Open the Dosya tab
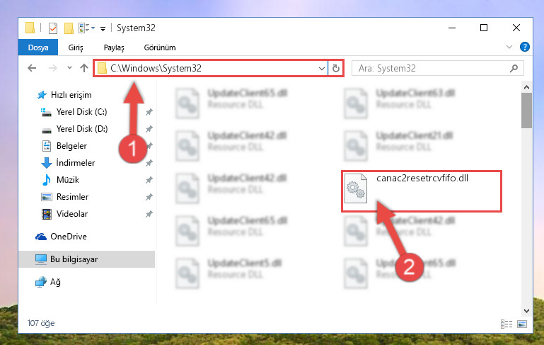 (x=38, y=47)
